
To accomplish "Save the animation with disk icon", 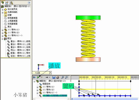I will [54, 77].
